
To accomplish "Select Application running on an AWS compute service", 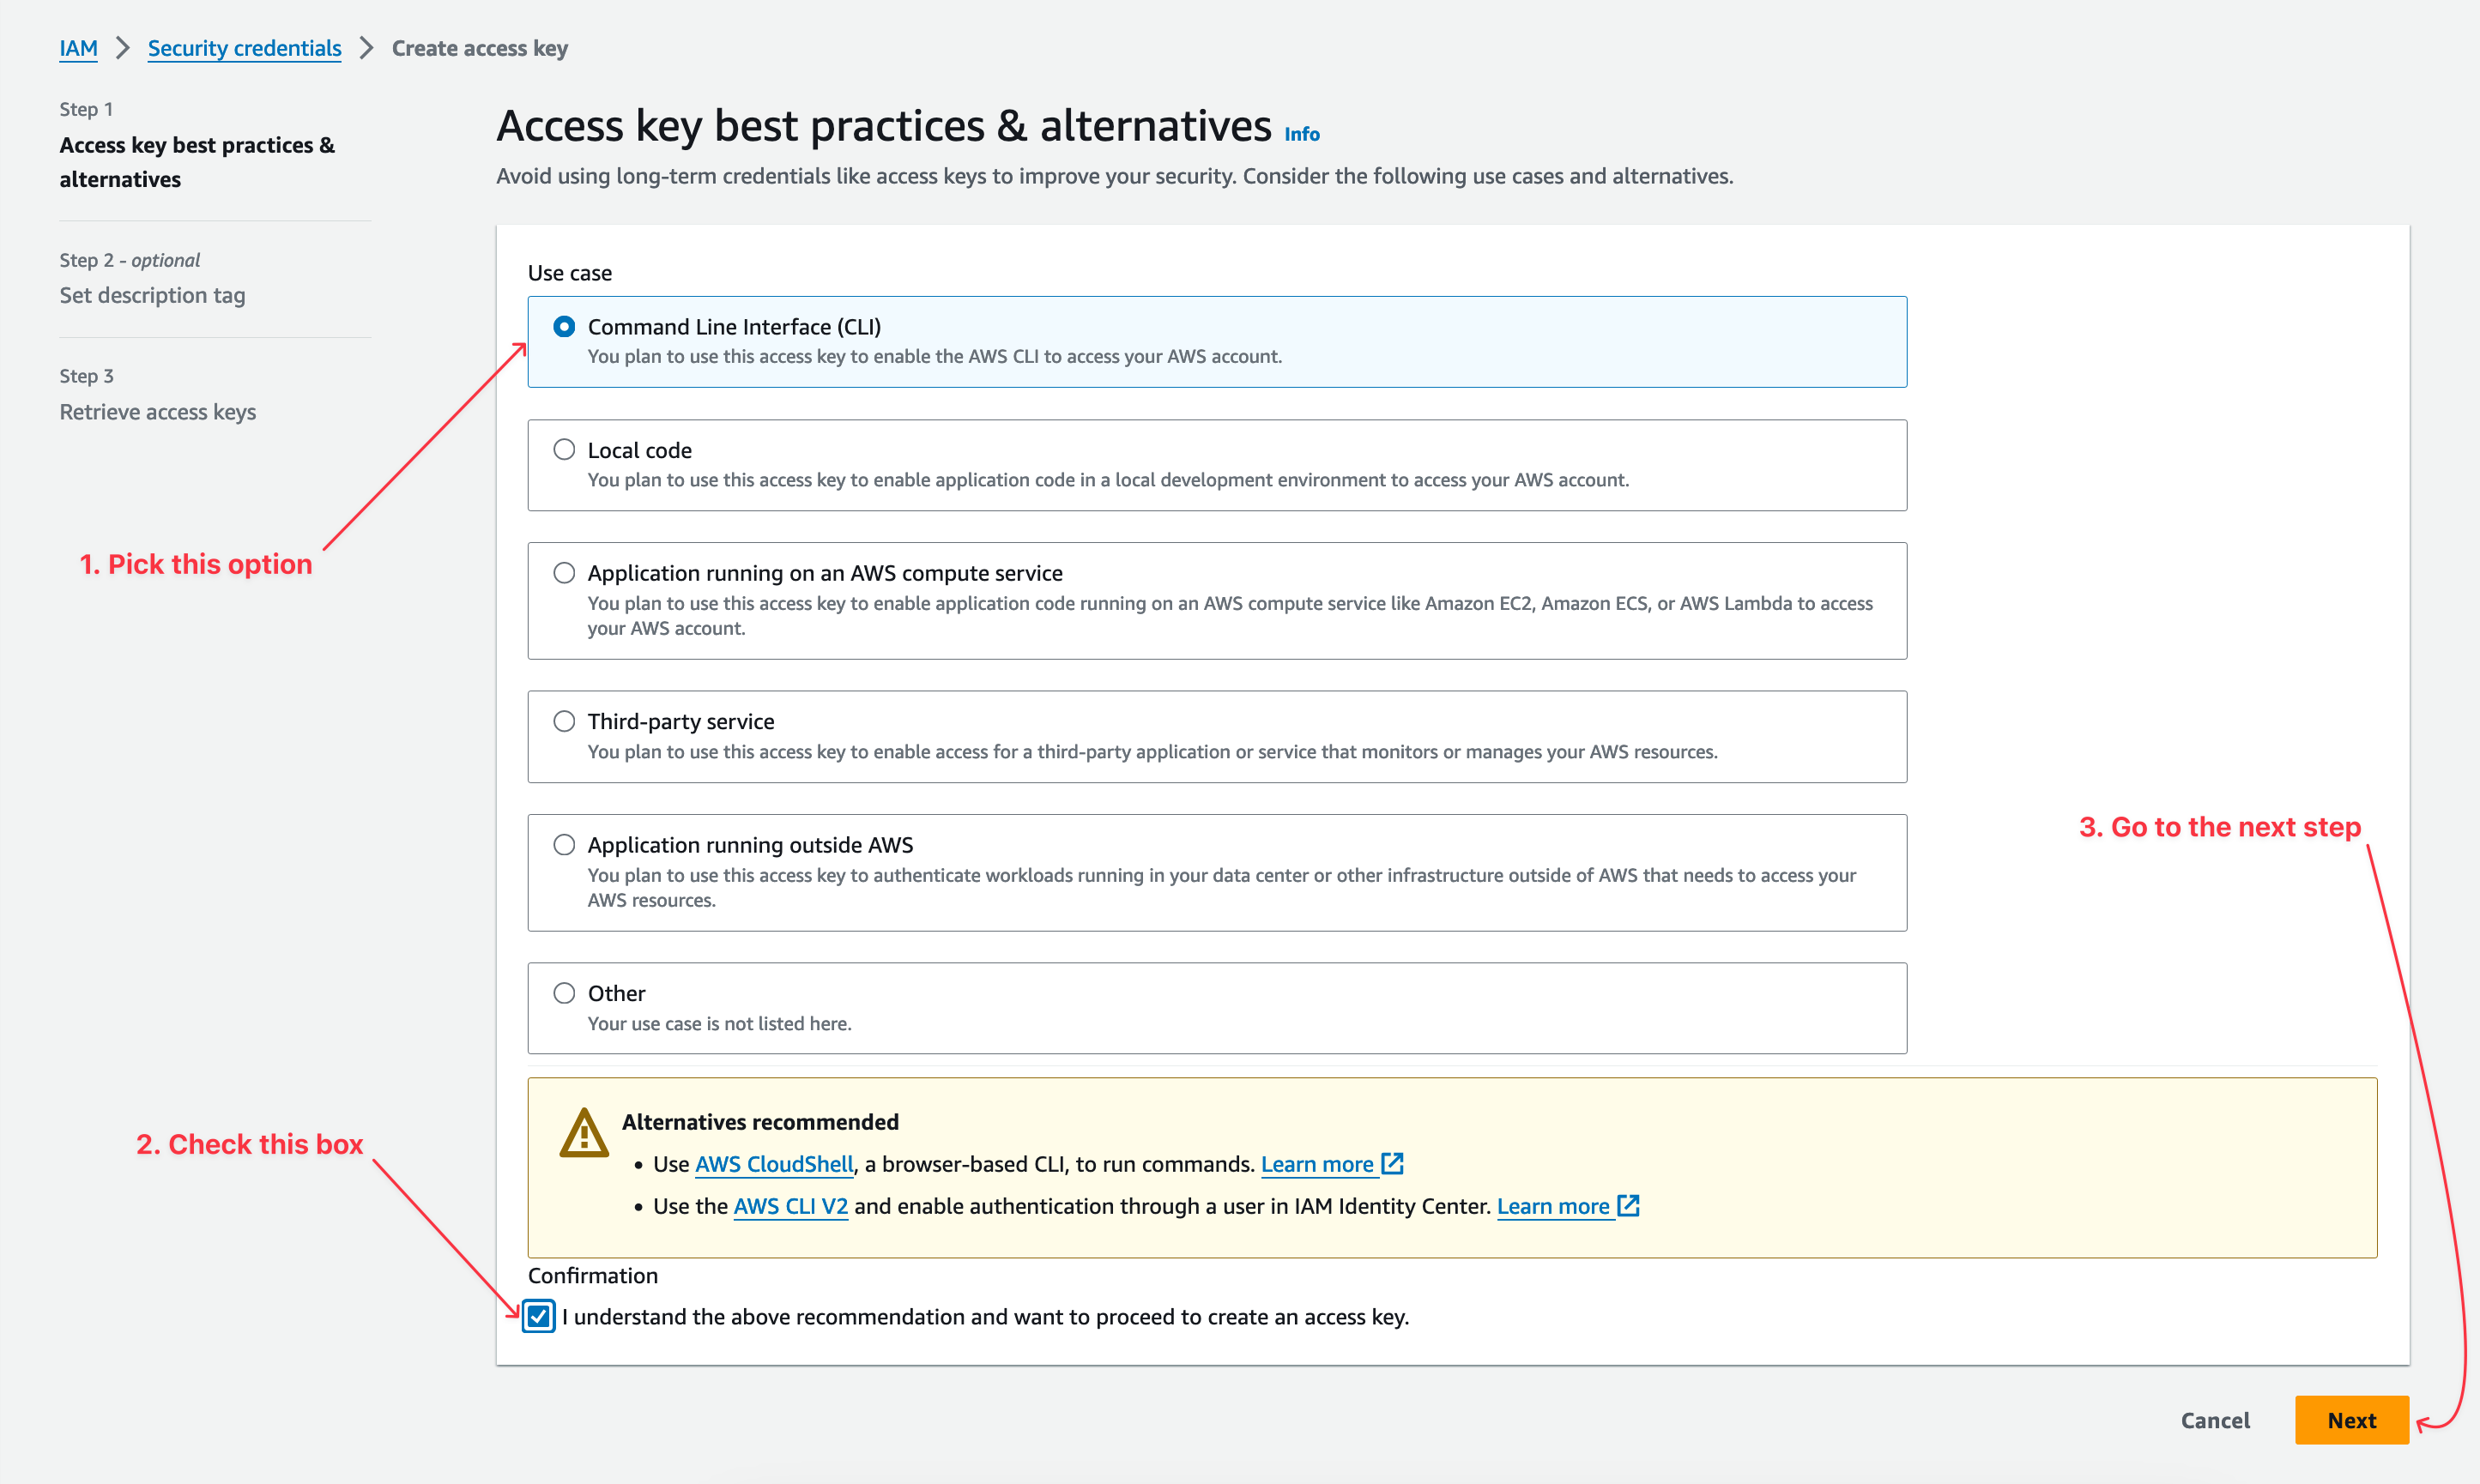I will 565,572.
